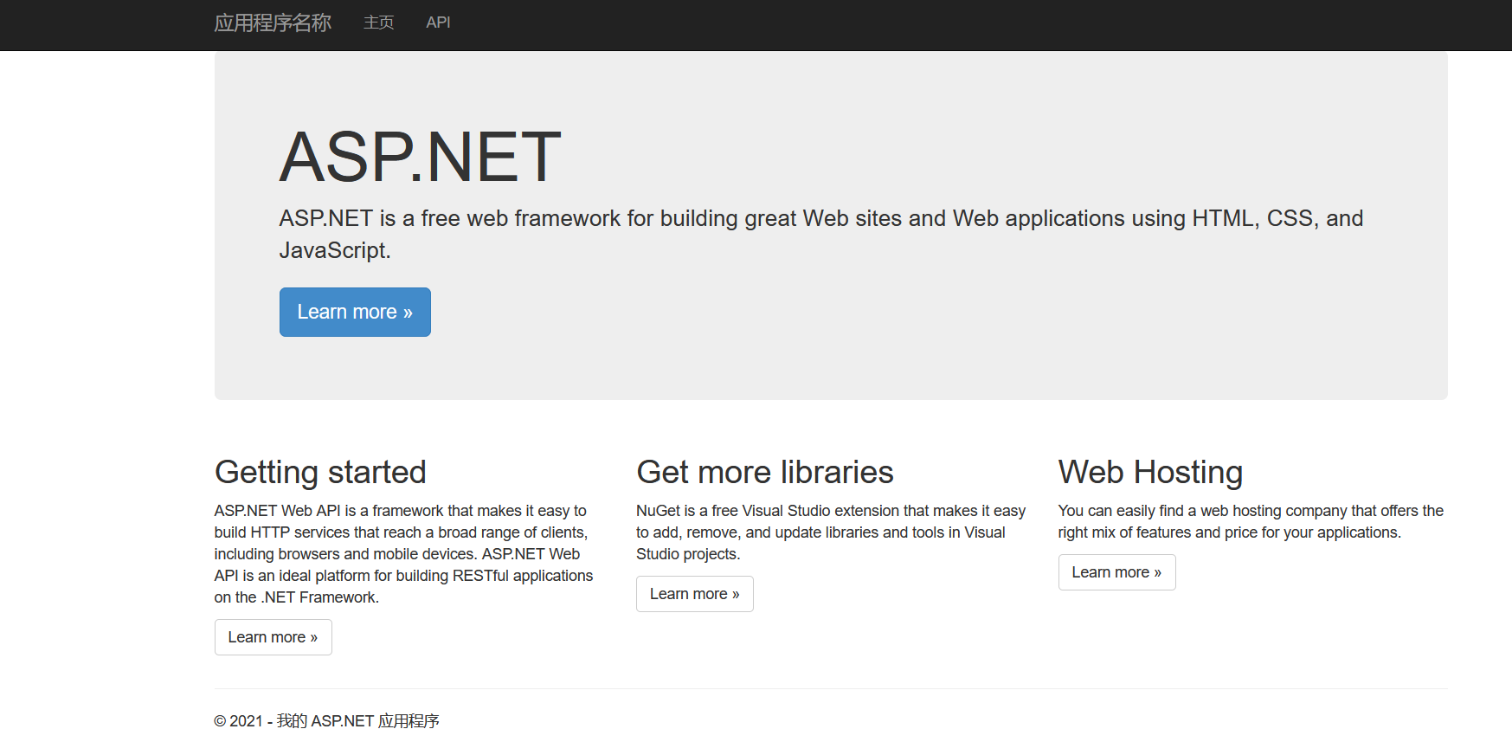The height and width of the screenshot is (742, 1512).
Task: Select the large ASP.NET heading
Action: [421, 157]
